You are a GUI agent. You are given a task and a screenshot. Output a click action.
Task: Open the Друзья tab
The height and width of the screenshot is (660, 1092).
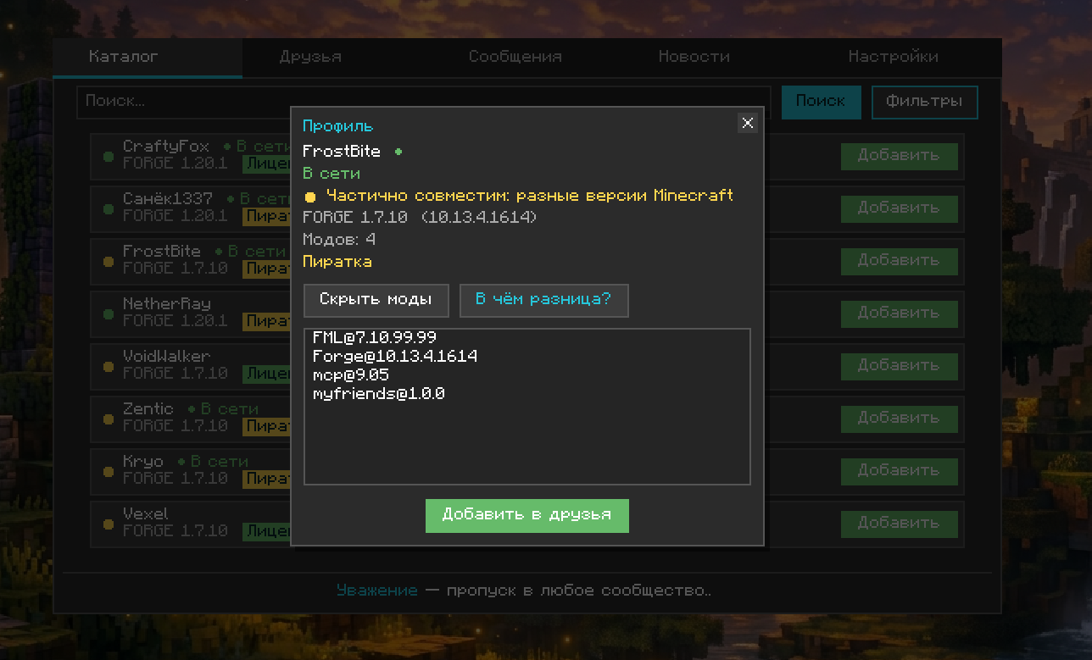tap(310, 57)
